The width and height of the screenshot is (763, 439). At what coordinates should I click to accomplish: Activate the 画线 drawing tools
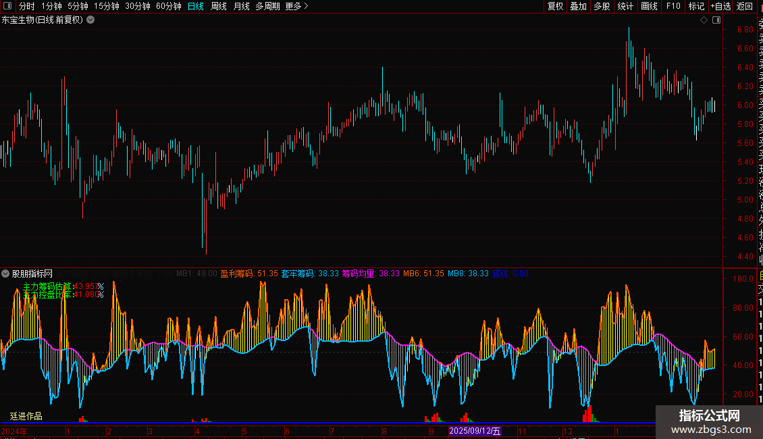649,6
